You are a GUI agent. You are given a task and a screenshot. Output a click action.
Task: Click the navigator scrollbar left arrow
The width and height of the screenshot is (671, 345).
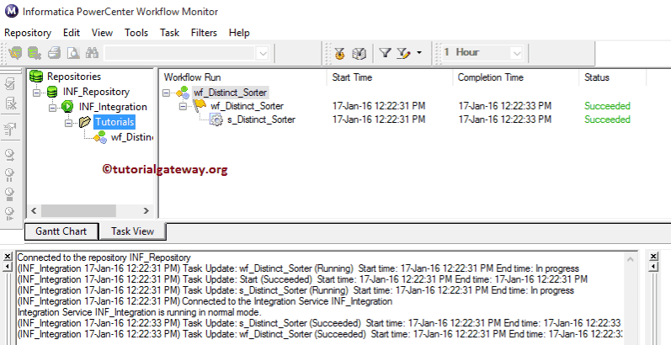[34, 210]
